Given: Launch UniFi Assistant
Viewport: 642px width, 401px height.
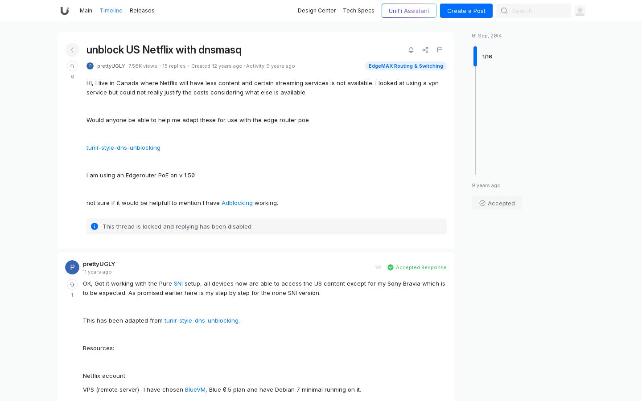Looking at the screenshot, I should [409, 11].
